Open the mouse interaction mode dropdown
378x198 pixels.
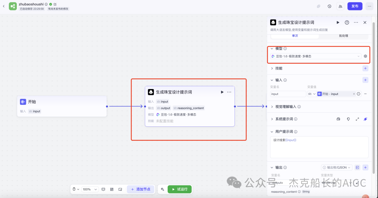(x=76, y=189)
